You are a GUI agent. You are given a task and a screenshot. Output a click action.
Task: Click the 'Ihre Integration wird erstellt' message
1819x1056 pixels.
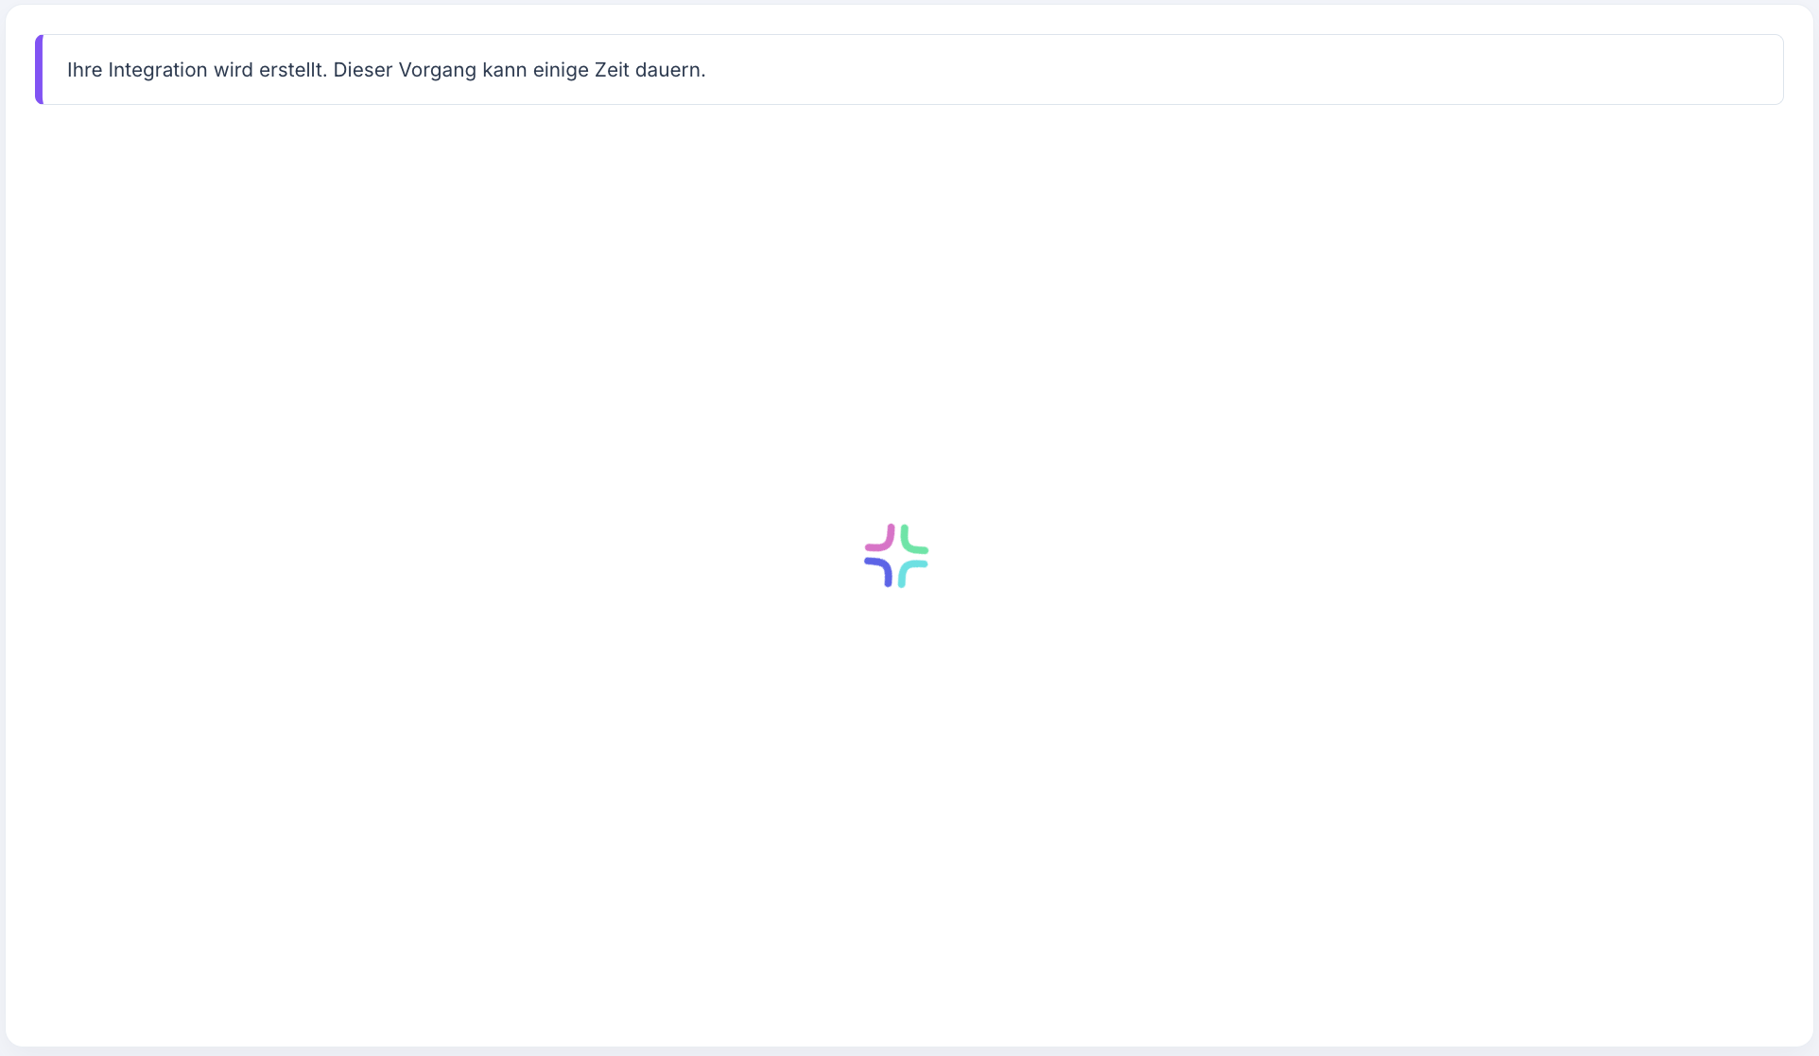[x=197, y=70]
